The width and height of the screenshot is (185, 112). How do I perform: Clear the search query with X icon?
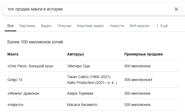pos(176,9)
